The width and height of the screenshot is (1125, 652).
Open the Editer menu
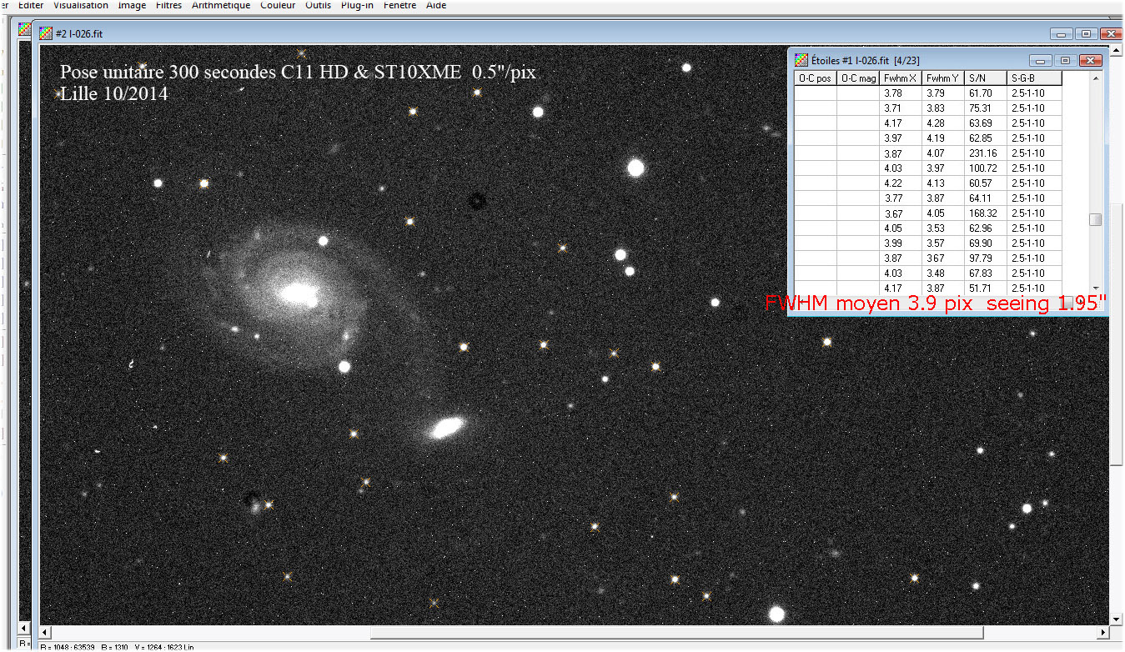pyautogui.click(x=31, y=5)
